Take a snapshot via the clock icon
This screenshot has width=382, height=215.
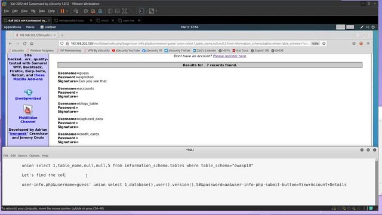point(86,11)
